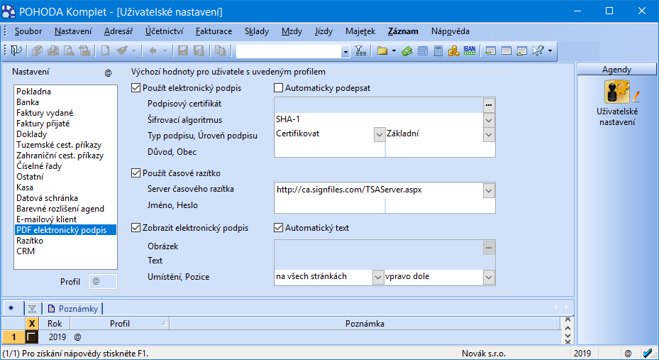The height and width of the screenshot is (360, 659).
Task: Open the Certifikovat signature type dropdown
Action: click(379, 135)
